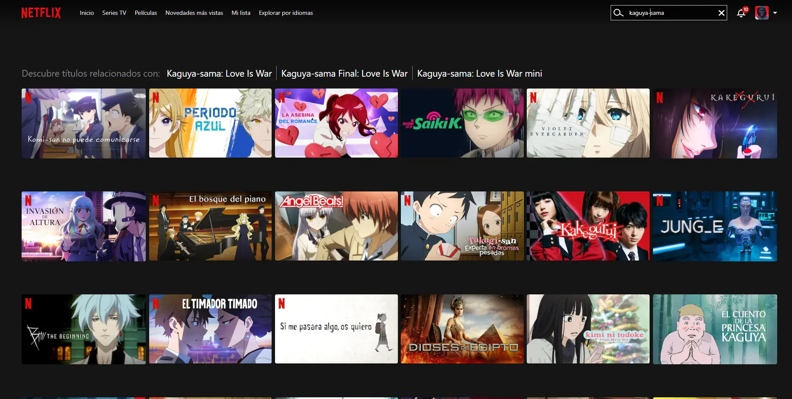This screenshot has width=792, height=399.
Task: Open Kimi ni Todoke card
Action: click(x=588, y=329)
